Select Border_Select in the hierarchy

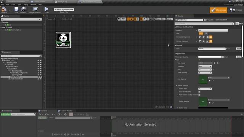tap(12, 63)
